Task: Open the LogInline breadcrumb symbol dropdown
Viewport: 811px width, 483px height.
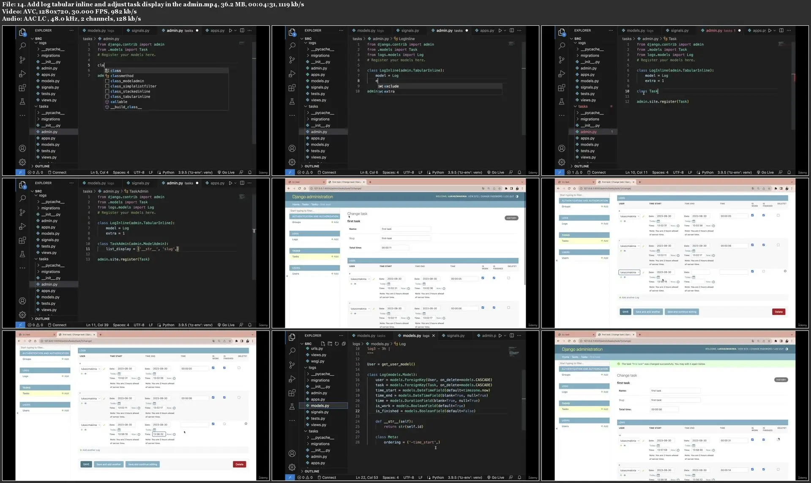Action: [406, 38]
